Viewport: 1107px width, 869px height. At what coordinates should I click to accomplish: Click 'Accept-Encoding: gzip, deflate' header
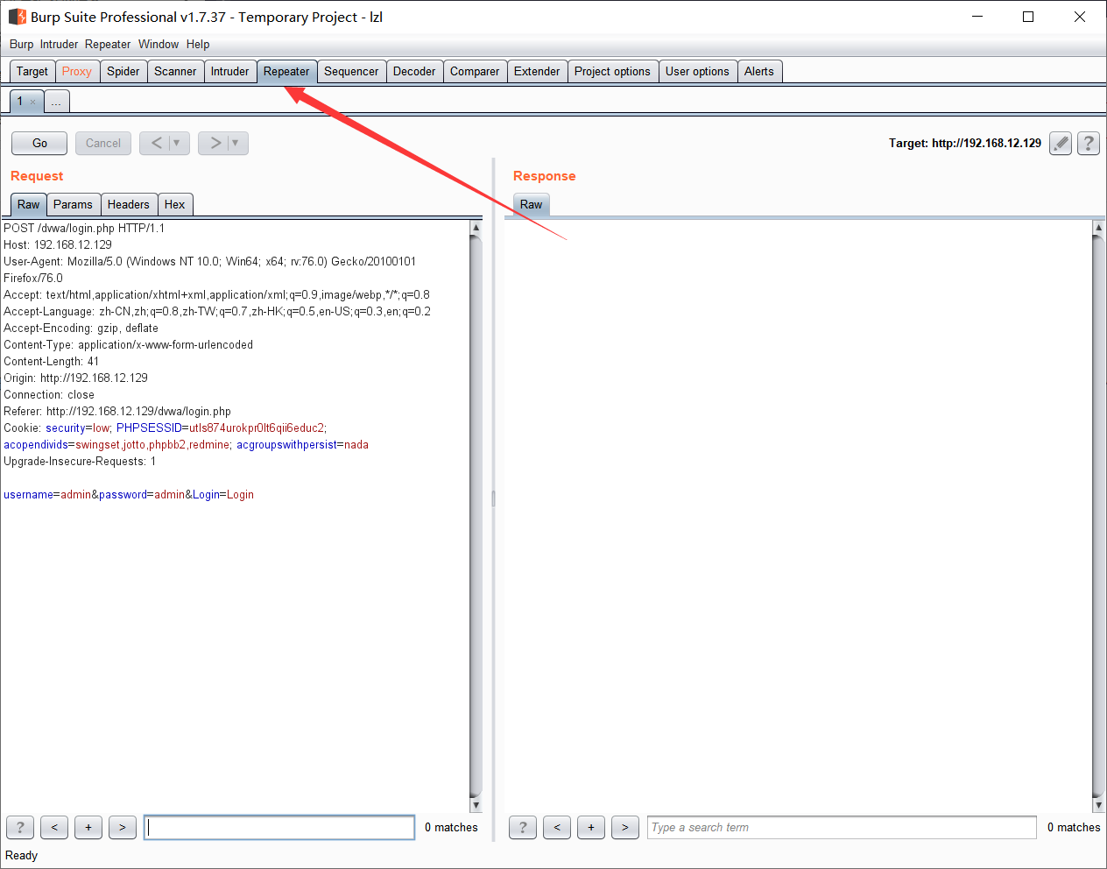point(81,328)
